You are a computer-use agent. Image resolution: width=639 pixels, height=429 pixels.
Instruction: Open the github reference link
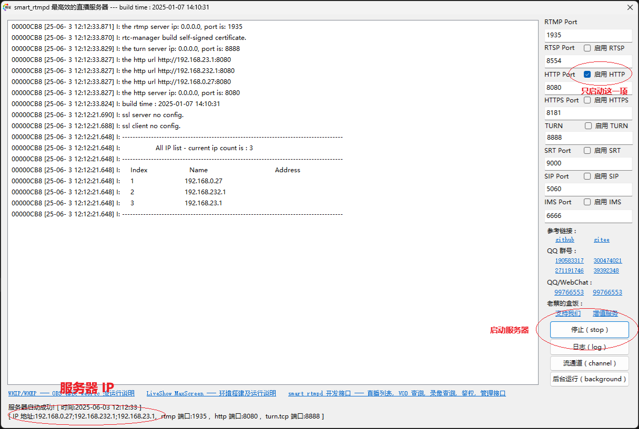[565, 240]
